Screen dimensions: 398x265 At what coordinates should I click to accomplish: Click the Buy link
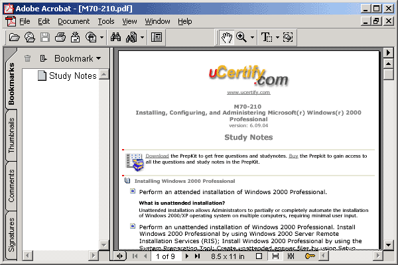click(293, 156)
